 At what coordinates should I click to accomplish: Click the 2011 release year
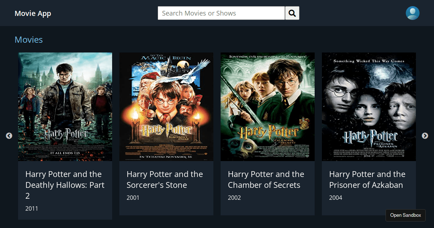pos(31,208)
